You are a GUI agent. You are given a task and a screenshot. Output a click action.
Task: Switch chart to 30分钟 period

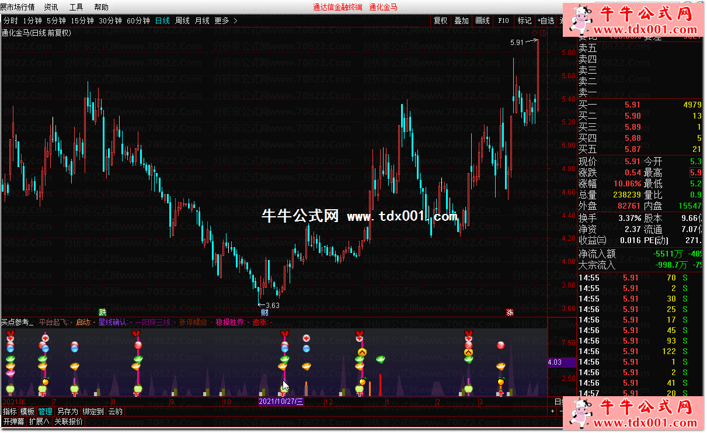110,20
